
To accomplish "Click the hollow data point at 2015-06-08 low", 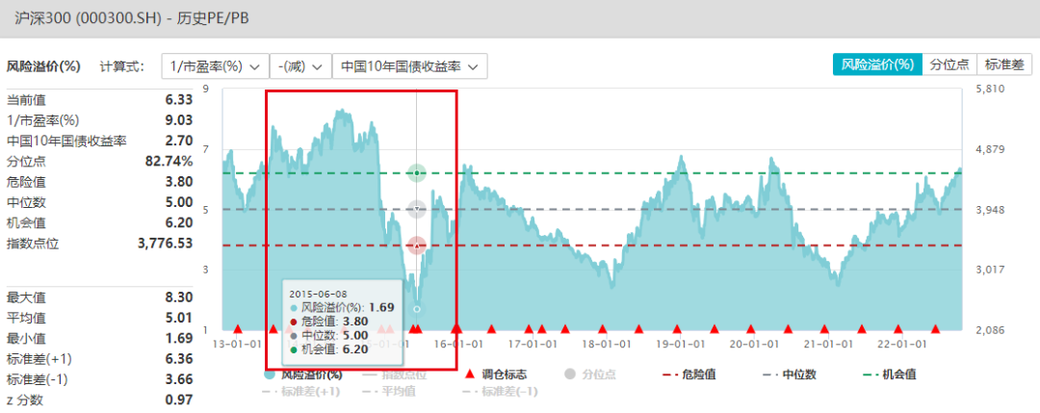I will point(416,309).
